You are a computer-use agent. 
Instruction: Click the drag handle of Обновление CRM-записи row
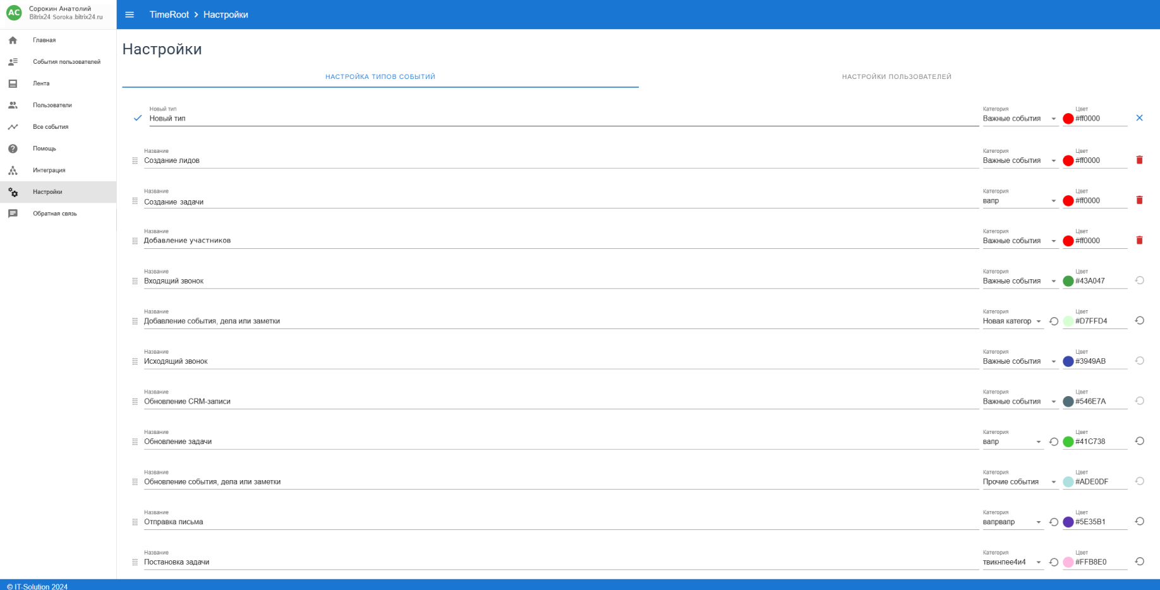135,402
